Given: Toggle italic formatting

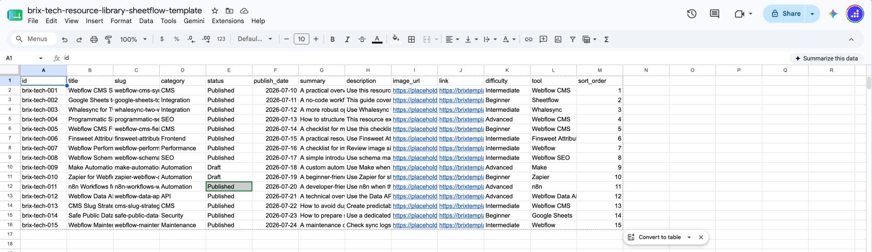Looking at the screenshot, I should [347, 39].
